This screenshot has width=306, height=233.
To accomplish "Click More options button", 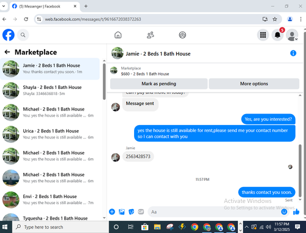I will point(254,84).
